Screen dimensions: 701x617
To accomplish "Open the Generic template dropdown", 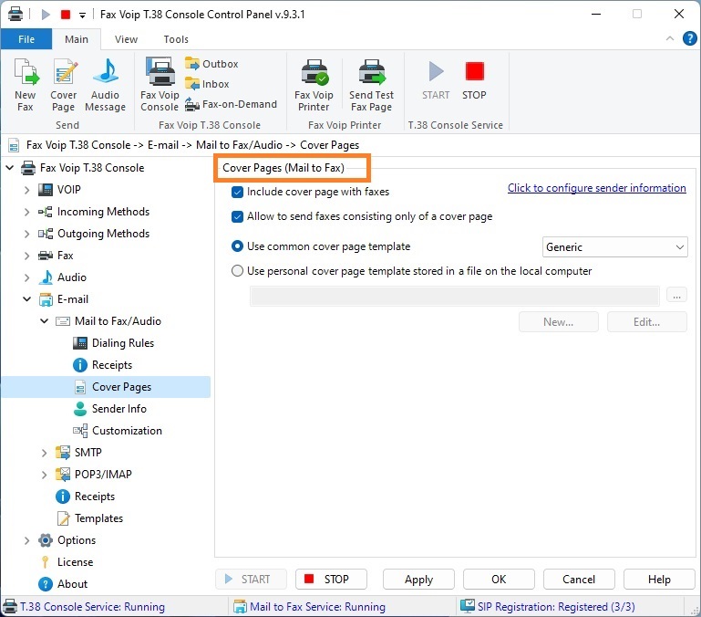I will coord(614,247).
